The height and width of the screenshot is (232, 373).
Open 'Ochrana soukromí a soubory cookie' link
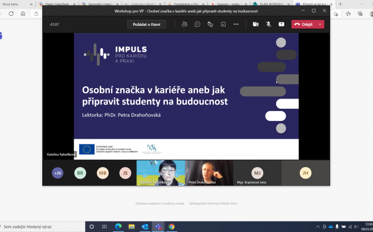(x=160, y=203)
